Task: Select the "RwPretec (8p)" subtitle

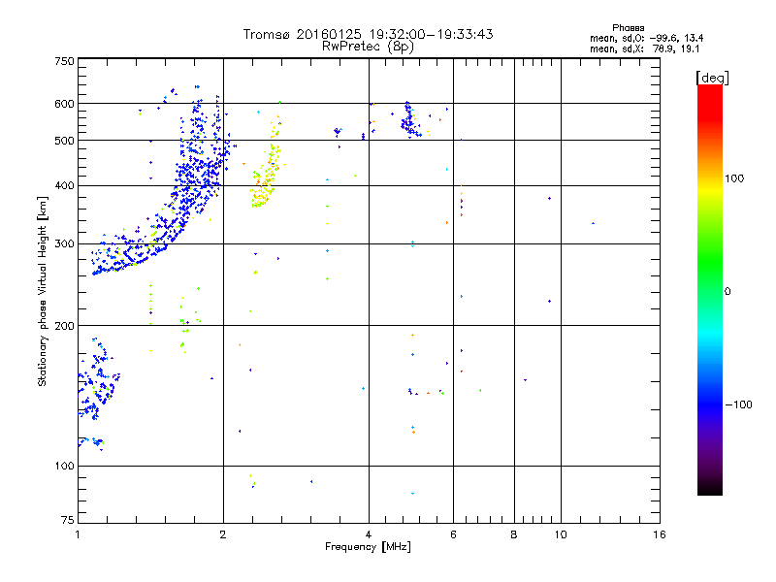Action: [368, 47]
